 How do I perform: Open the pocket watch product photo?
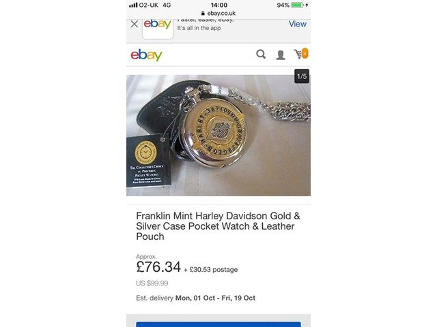(218, 136)
